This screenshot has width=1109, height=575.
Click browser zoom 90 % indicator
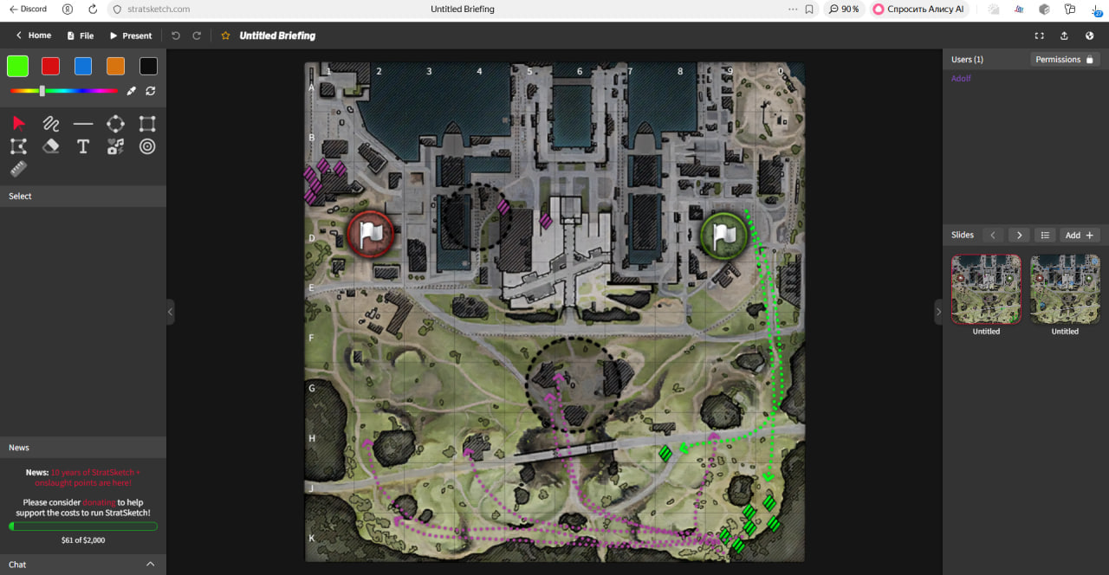843,9
